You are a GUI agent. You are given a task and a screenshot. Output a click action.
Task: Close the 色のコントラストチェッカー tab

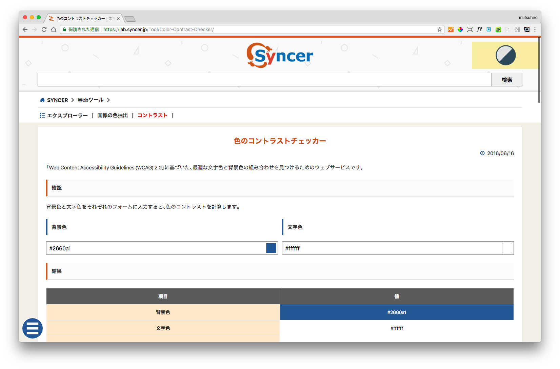click(x=118, y=19)
